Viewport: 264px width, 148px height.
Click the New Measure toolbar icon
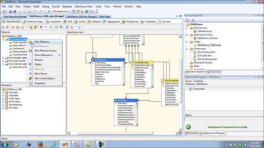click(13, 27)
